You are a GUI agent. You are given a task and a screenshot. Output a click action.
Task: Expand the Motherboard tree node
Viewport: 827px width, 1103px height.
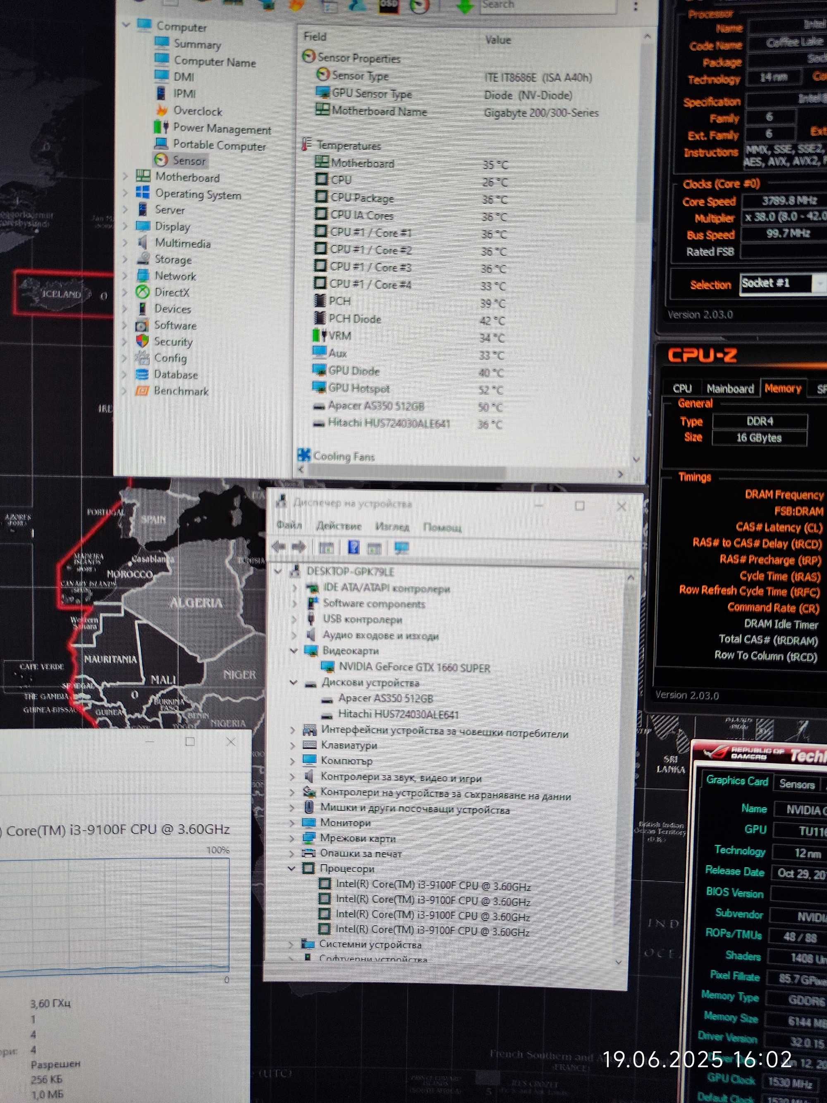point(126,176)
